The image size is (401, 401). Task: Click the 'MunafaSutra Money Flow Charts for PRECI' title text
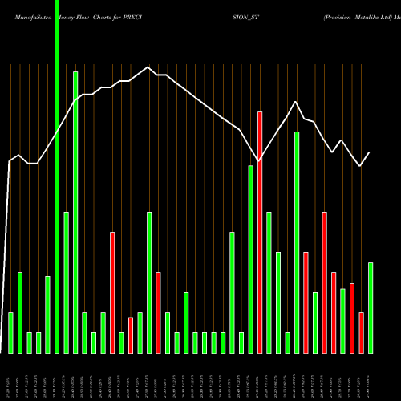(79, 18)
